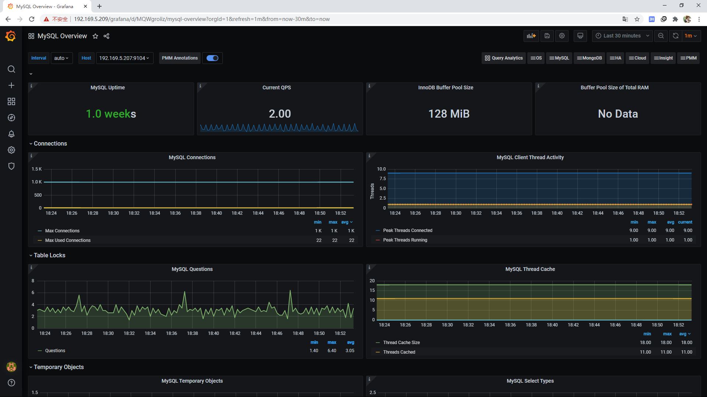The width and height of the screenshot is (707, 397).
Task: Toggle the PMM Annotations switch
Action: coord(212,58)
